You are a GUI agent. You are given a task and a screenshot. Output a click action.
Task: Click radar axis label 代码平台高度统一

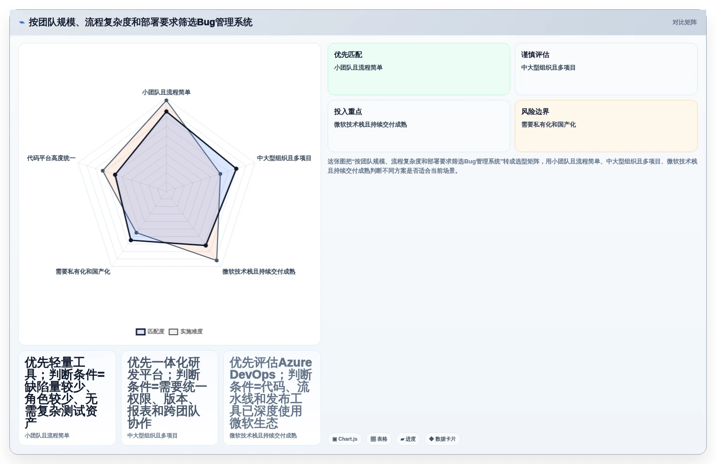click(x=51, y=158)
